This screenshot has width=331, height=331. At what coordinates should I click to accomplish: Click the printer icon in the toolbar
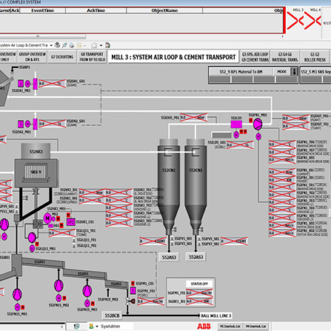tap(72, 45)
